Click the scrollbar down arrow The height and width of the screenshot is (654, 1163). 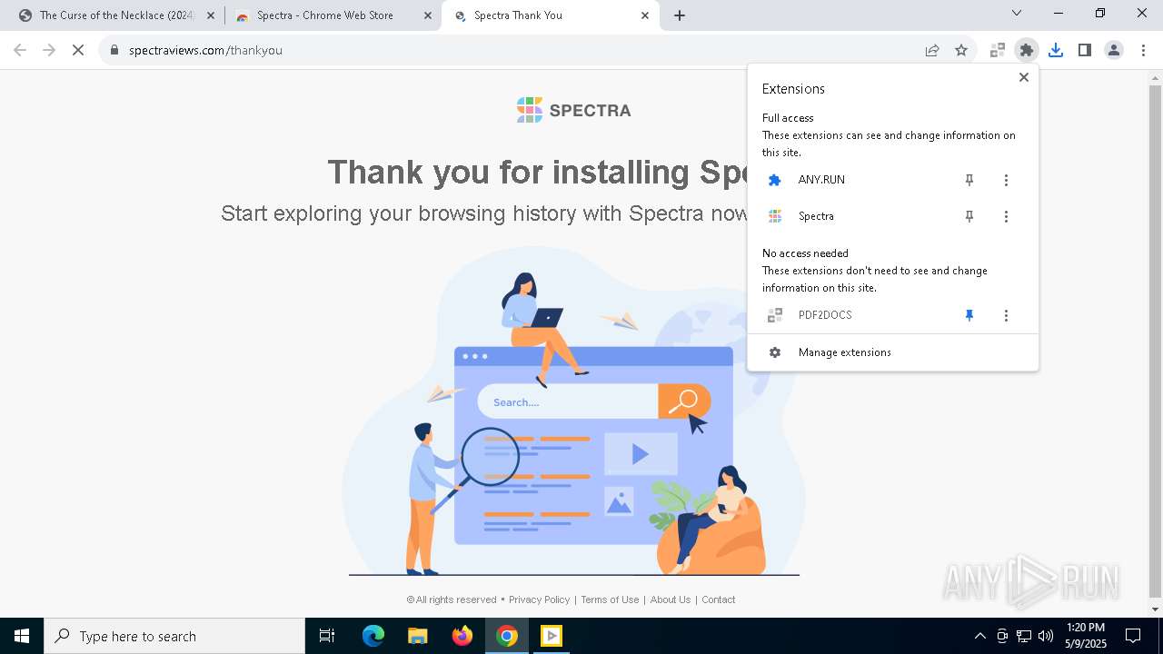tap(1155, 609)
